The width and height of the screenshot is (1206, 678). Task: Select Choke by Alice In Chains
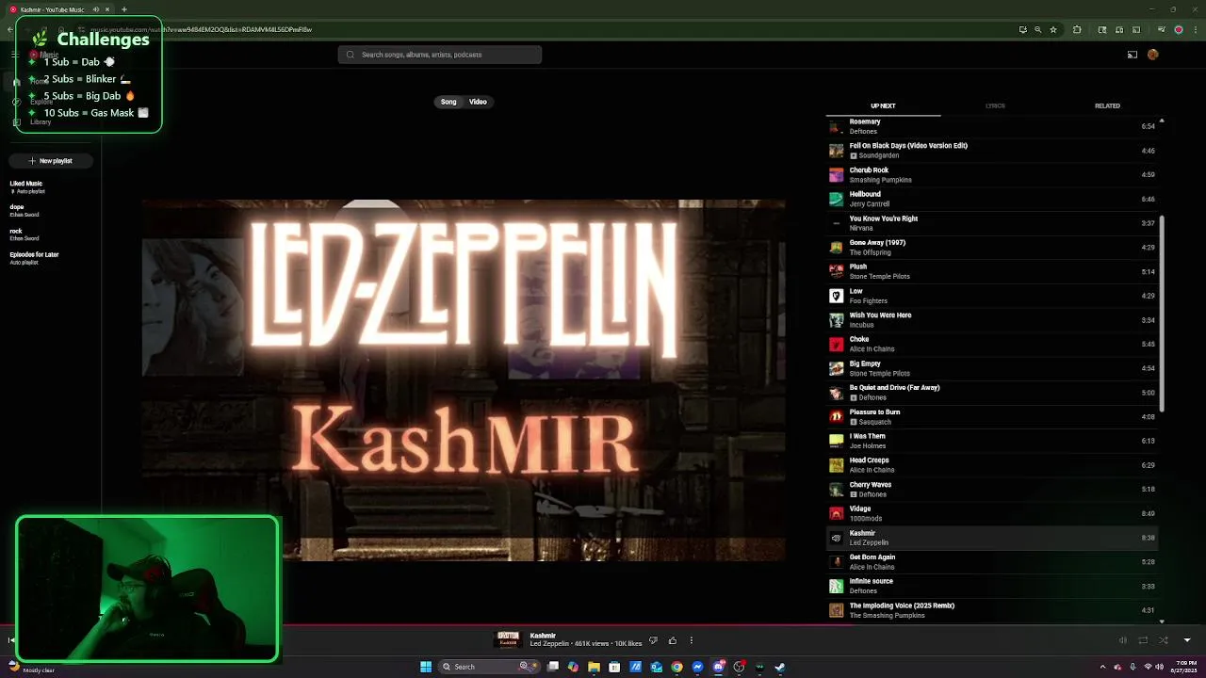(993, 344)
